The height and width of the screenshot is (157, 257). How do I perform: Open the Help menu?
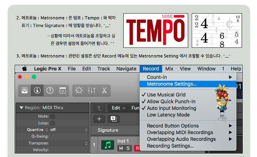coord(236,69)
